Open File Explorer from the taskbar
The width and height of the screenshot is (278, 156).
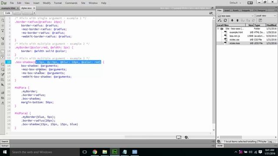pos(105,152)
